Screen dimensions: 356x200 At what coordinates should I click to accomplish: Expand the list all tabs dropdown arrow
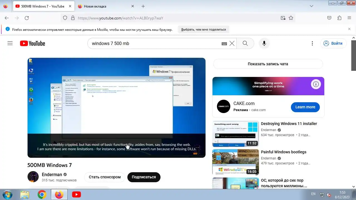point(311,6)
